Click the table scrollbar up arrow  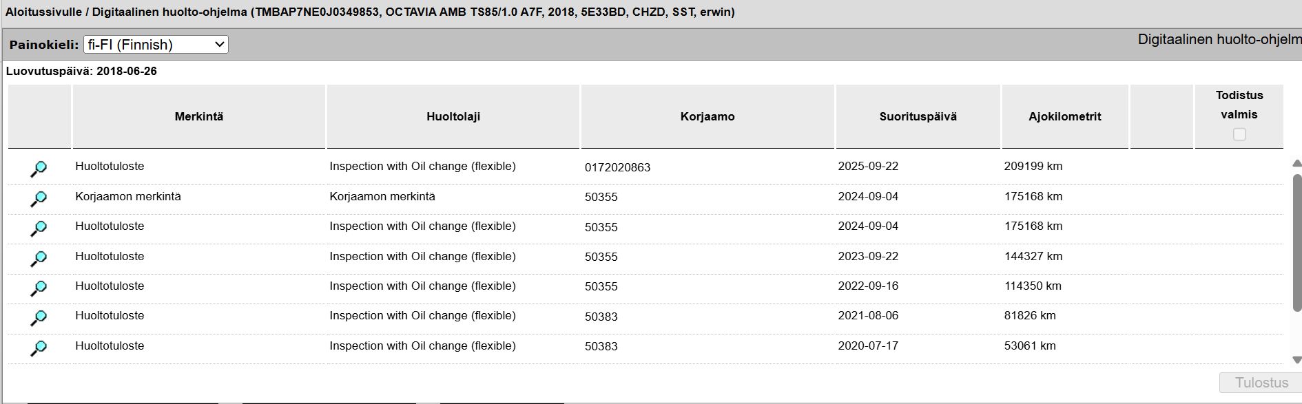click(1297, 163)
